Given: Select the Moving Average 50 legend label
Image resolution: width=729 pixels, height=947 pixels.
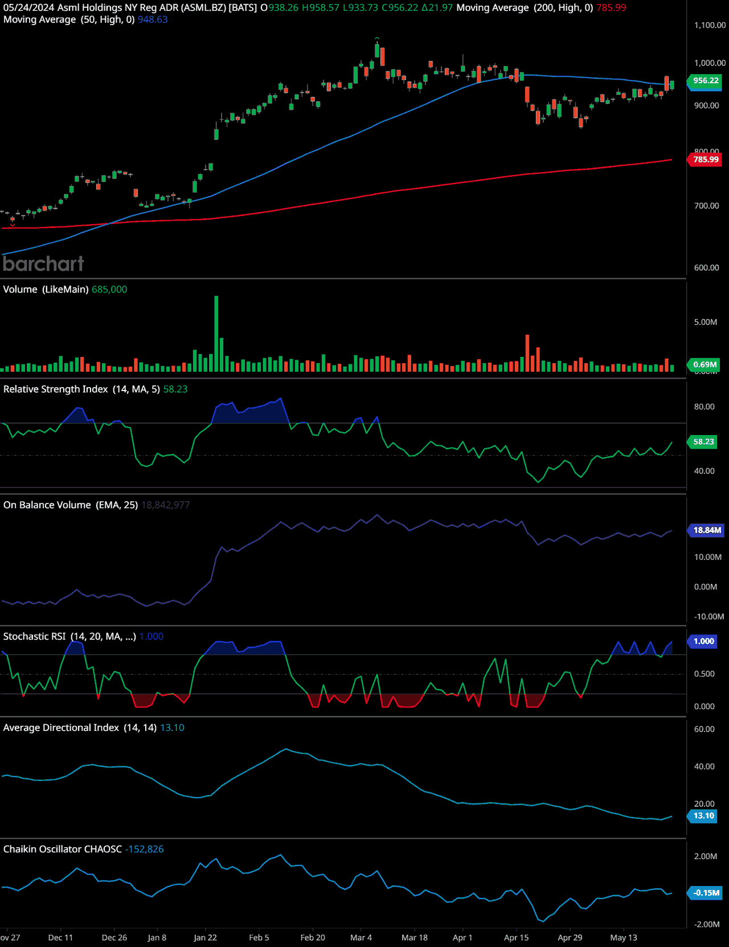Looking at the screenshot, I should click(x=68, y=19).
